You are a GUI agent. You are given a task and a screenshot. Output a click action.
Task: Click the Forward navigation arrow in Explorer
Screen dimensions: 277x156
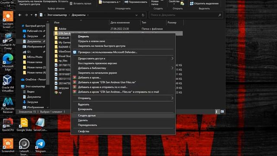[26, 15]
